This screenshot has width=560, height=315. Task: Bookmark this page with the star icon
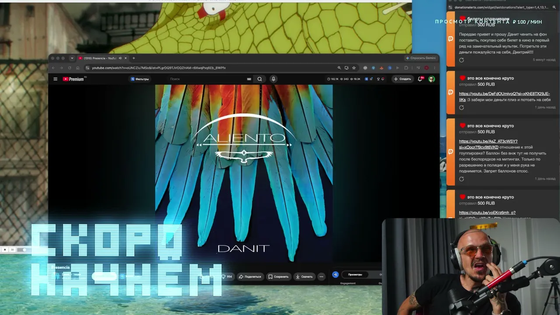(x=354, y=68)
